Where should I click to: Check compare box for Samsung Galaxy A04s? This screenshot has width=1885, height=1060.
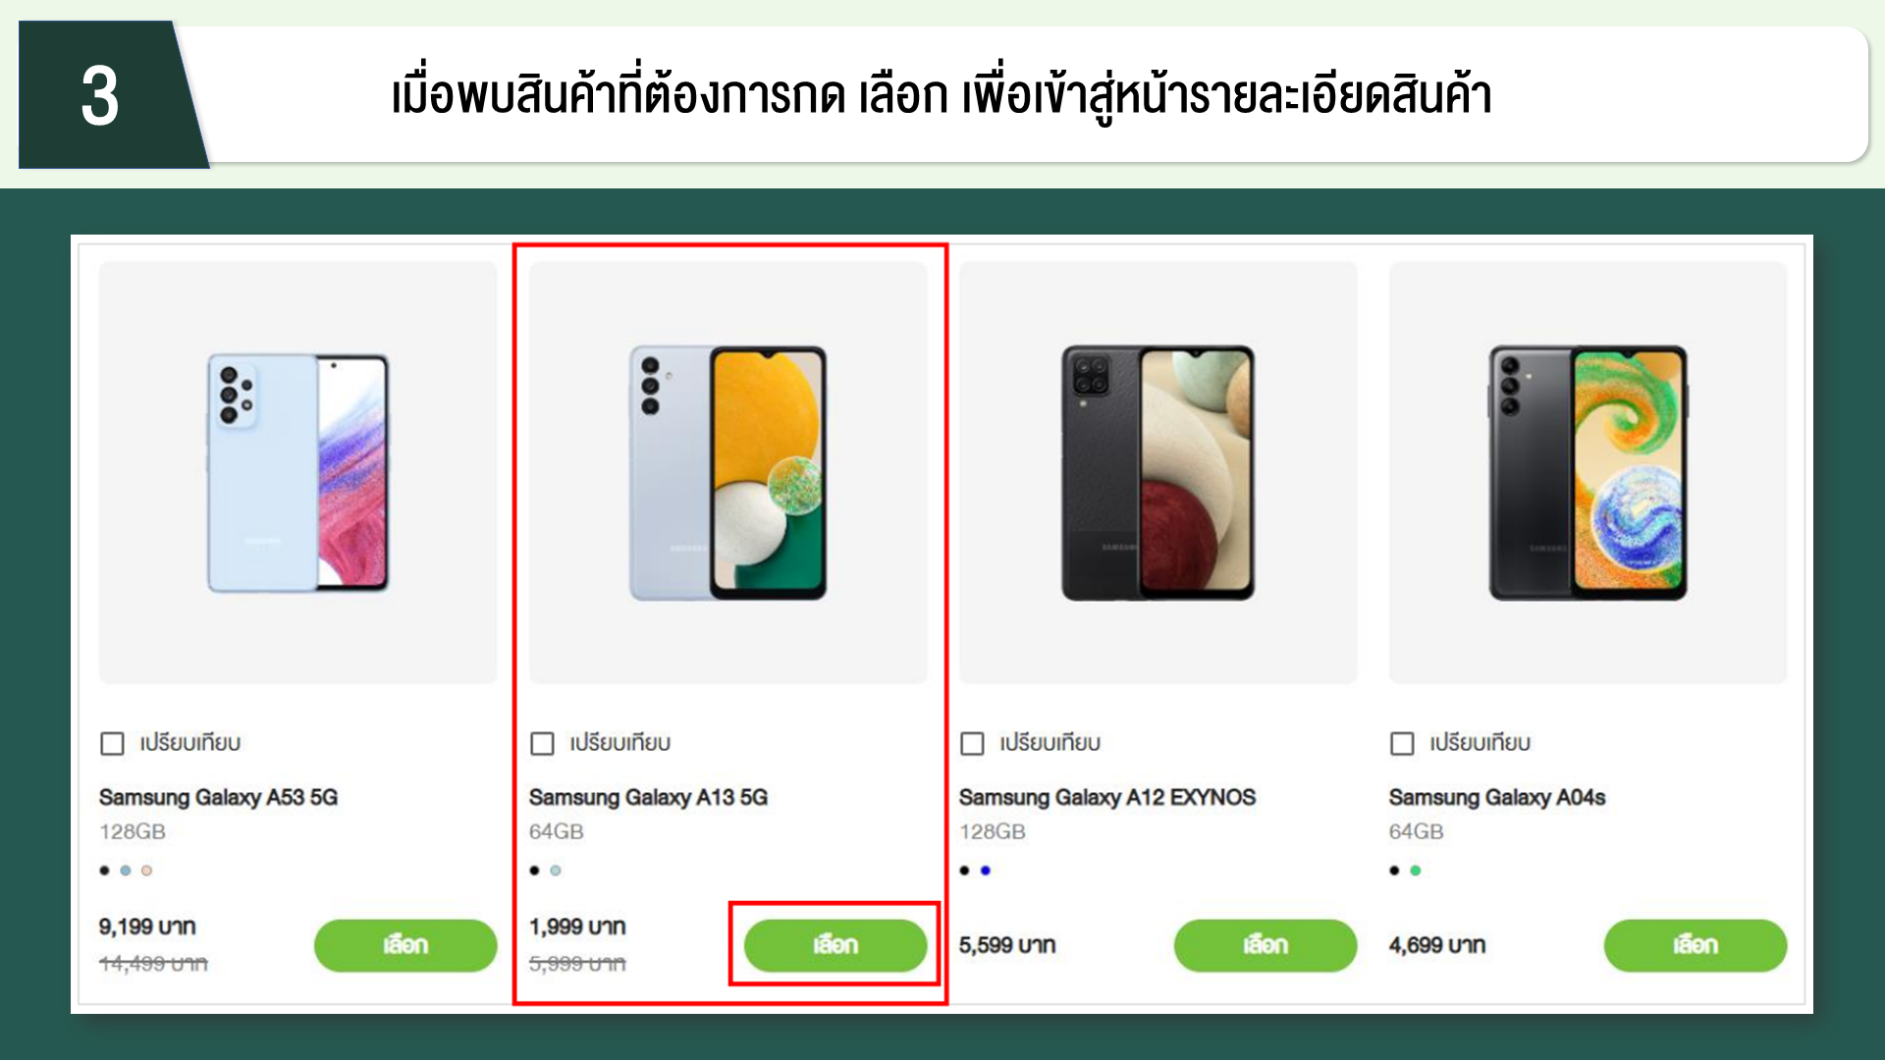(x=1403, y=743)
